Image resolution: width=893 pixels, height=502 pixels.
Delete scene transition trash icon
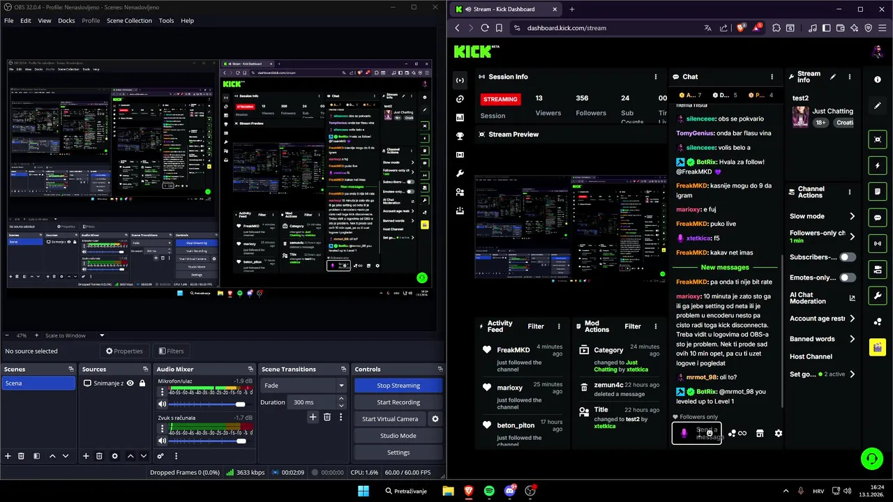click(x=327, y=417)
